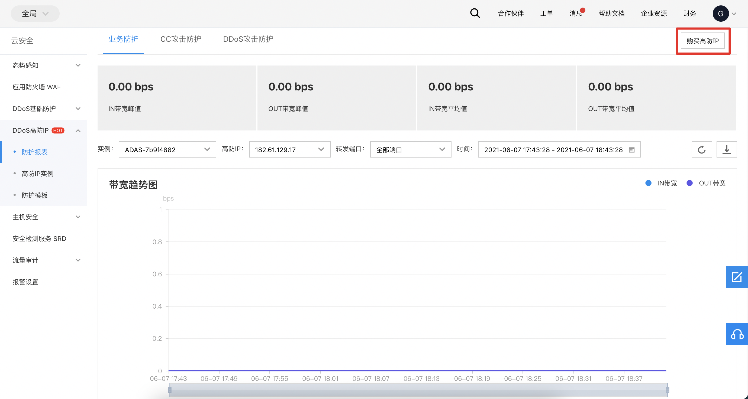Screen dimensions: 748x399
Task: Expand the account menu arrow
Action: pos(734,14)
